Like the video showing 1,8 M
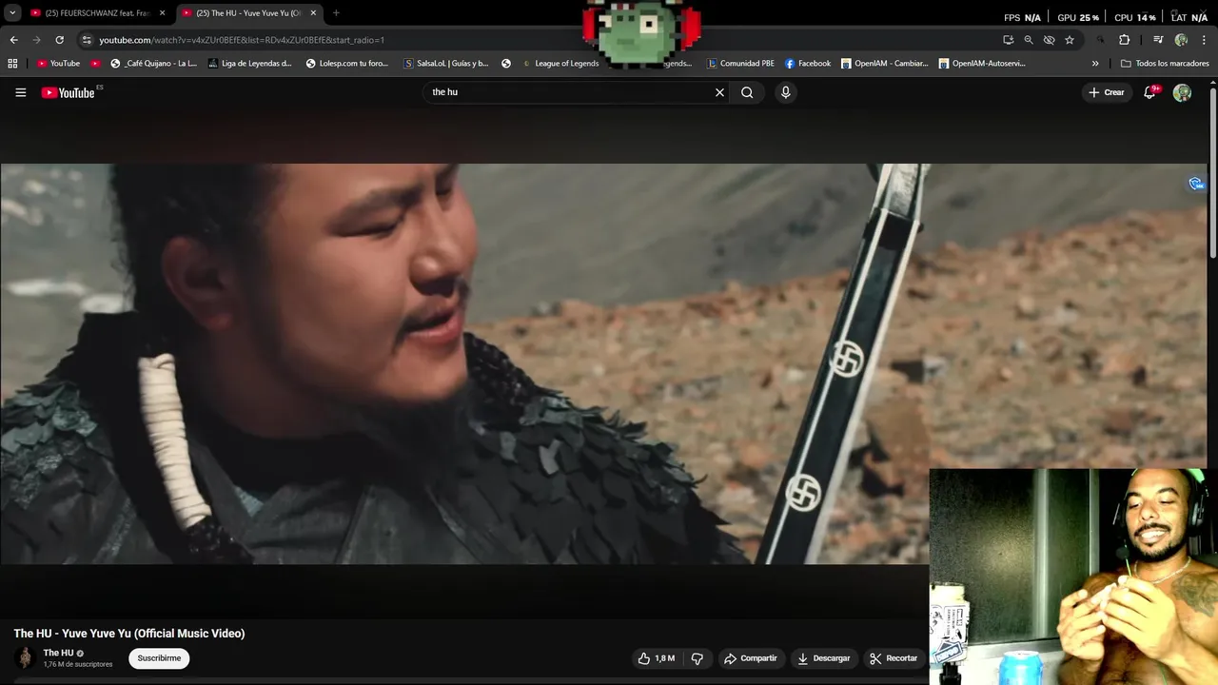 click(x=657, y=658)
